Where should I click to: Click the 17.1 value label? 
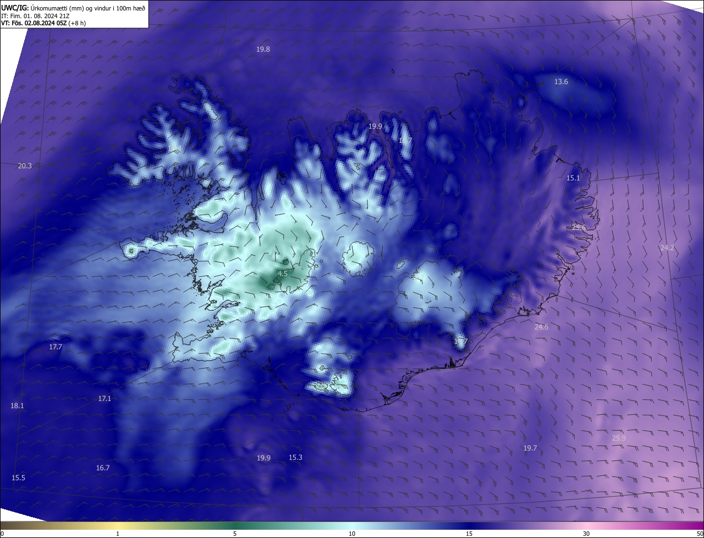point(105,398)
